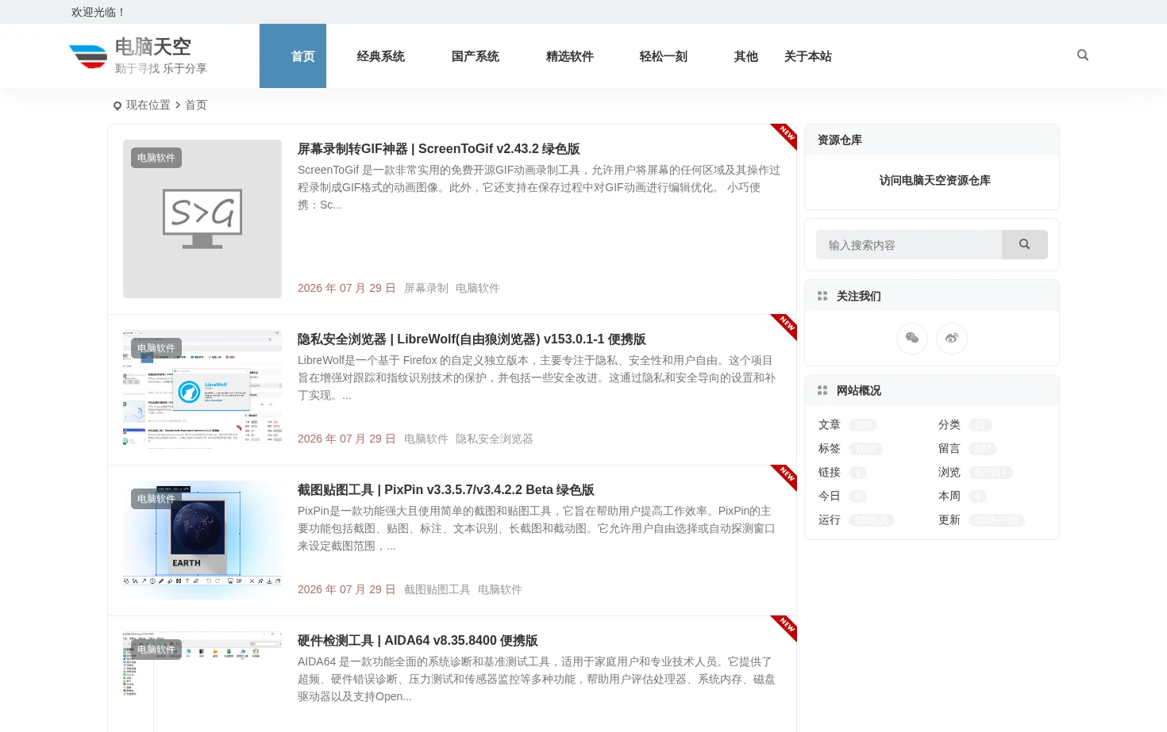
Task: Click the 浏览 statistic label
Action: pyautogui.click(x=949, y=473)
